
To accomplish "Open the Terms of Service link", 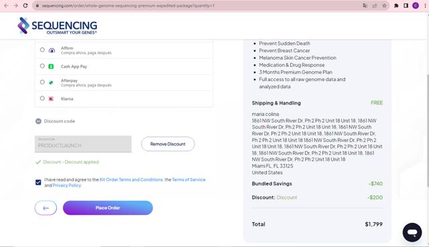I will tap(188, 179).
